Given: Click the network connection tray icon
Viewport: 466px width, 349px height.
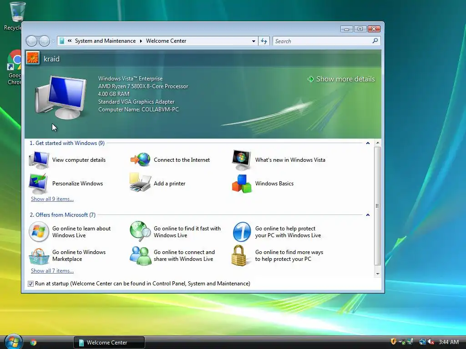Looking at the screenshot, I should pos(422,342).
